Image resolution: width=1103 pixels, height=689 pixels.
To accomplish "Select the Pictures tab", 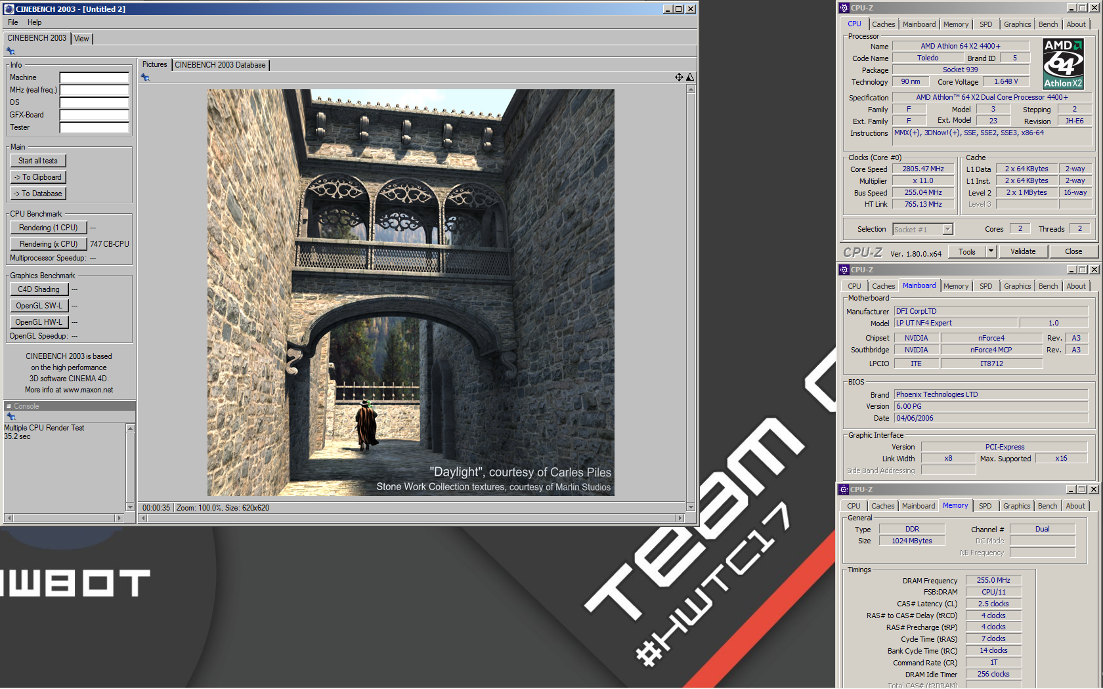I will (155, 64).
